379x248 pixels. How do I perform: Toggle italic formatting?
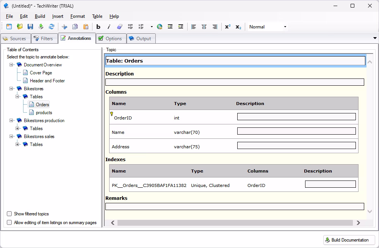click(x=109, y=27)
